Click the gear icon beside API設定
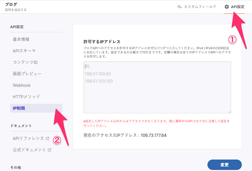Image resolution: width=252 pixels, height=171 pixels. coord(226,7)
